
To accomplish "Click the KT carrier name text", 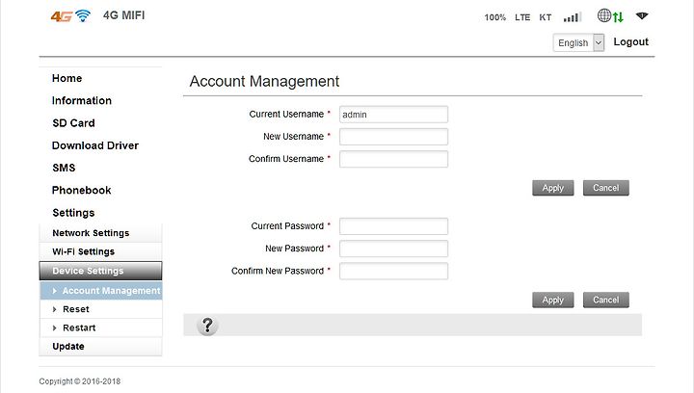I will click(x=546, y=17).
